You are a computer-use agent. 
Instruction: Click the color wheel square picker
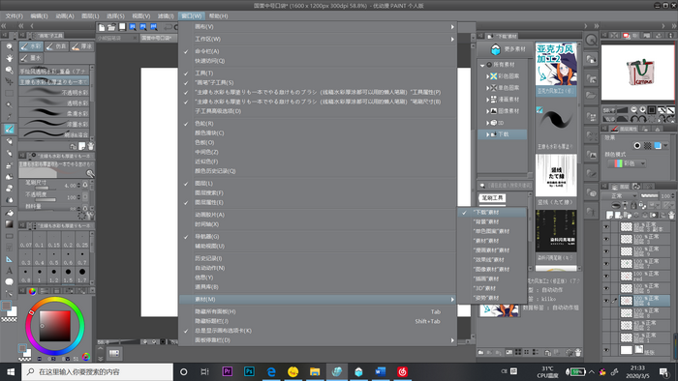(x=55, y=326)
